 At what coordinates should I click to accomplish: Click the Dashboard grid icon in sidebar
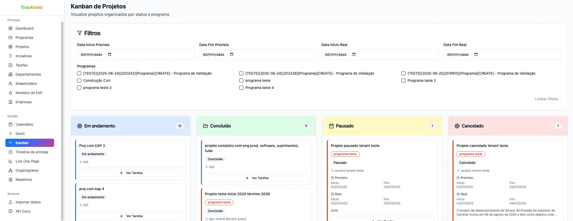point(10,28)
